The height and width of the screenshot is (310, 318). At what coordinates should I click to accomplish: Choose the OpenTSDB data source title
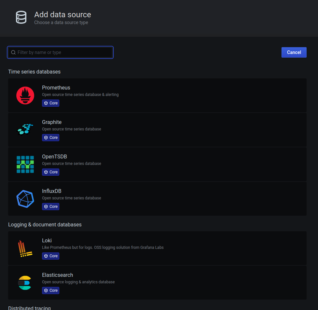pos(54,157)
